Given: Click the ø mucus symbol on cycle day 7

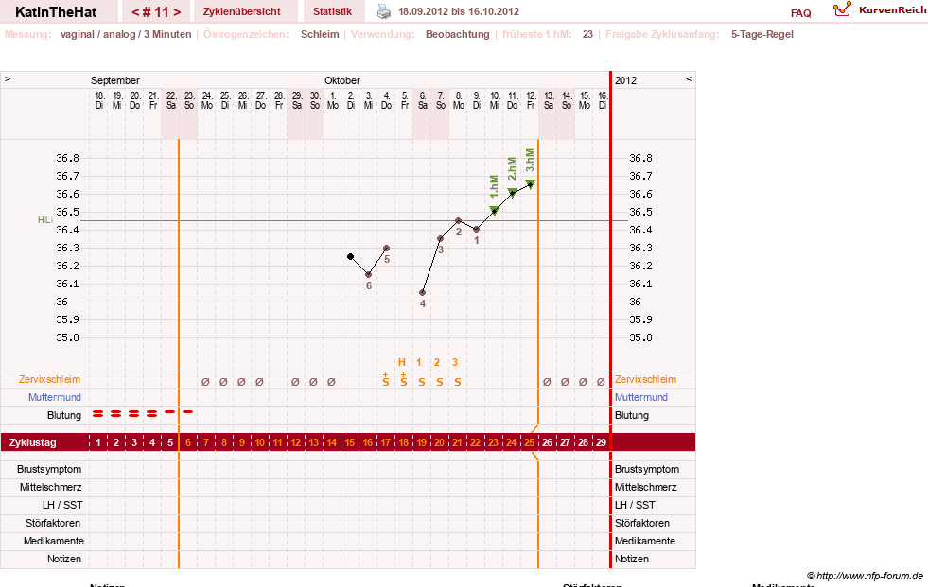Looking at the screenshot, I should 205,382.
